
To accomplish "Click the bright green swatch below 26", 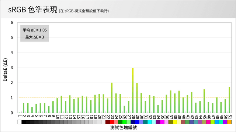I will click(124, 122).
